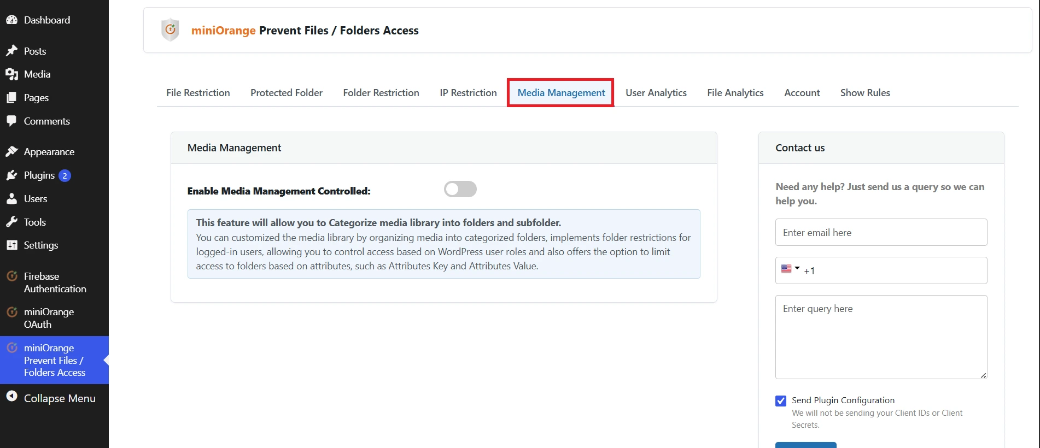Open the country code dropdown arrow
The width and height of the screenshot is (1040, 448).
coord(797,268)
